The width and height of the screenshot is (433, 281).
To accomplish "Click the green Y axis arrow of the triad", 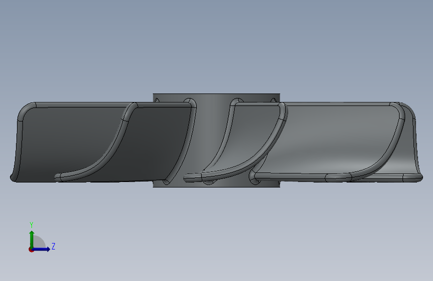I will click(32, 239).
